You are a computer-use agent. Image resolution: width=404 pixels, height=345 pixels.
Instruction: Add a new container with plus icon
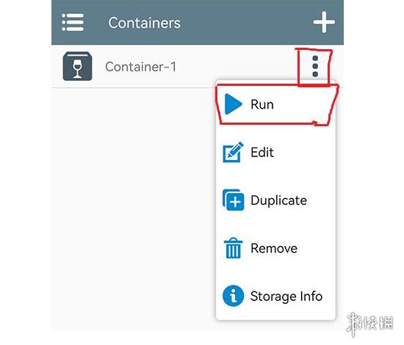(324, 22)
